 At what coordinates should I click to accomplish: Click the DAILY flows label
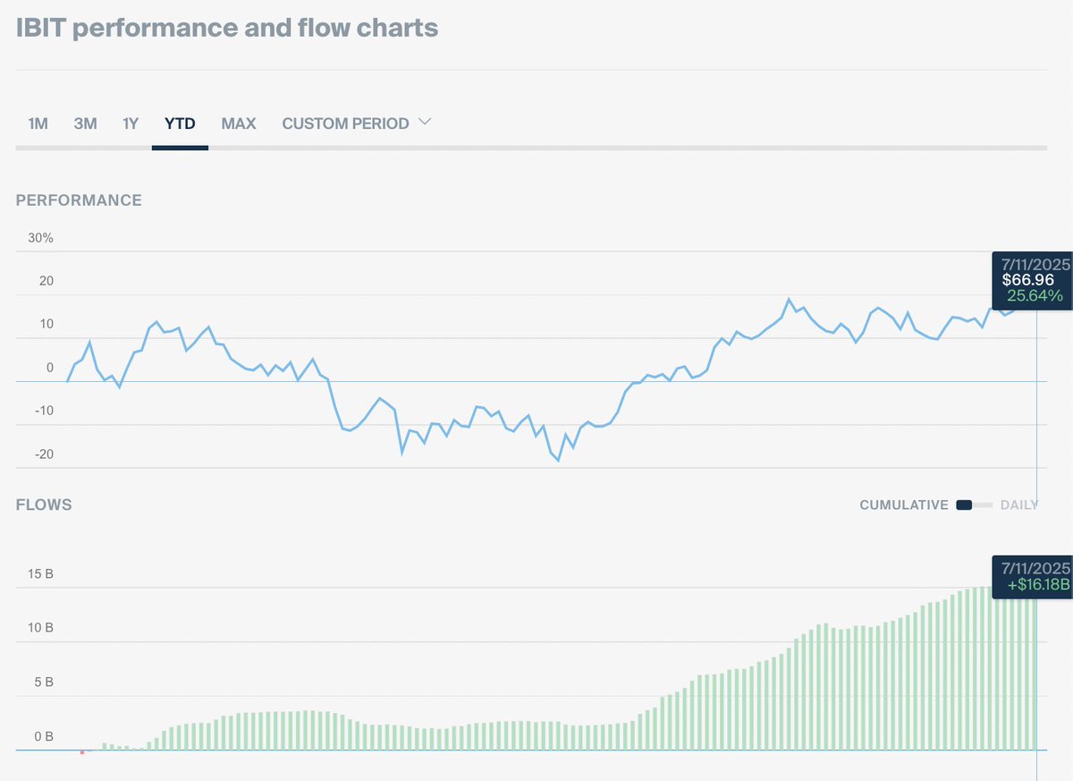point(1019,505)
